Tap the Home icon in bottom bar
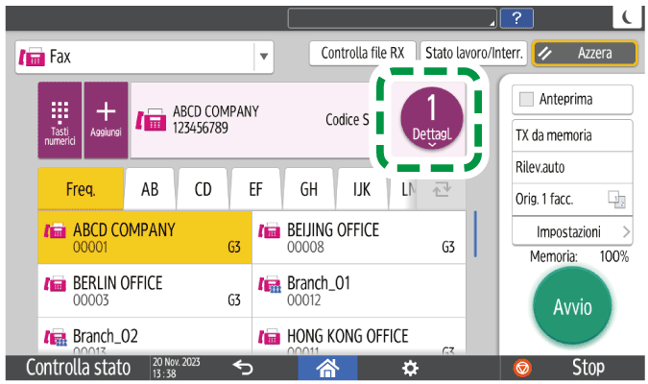Viewport: 648px width, 384px height. 329,368
